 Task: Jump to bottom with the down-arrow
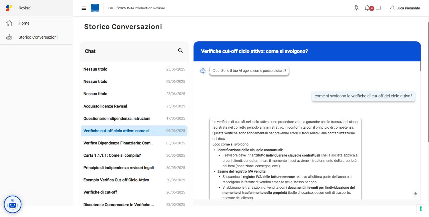pos(415,194)
